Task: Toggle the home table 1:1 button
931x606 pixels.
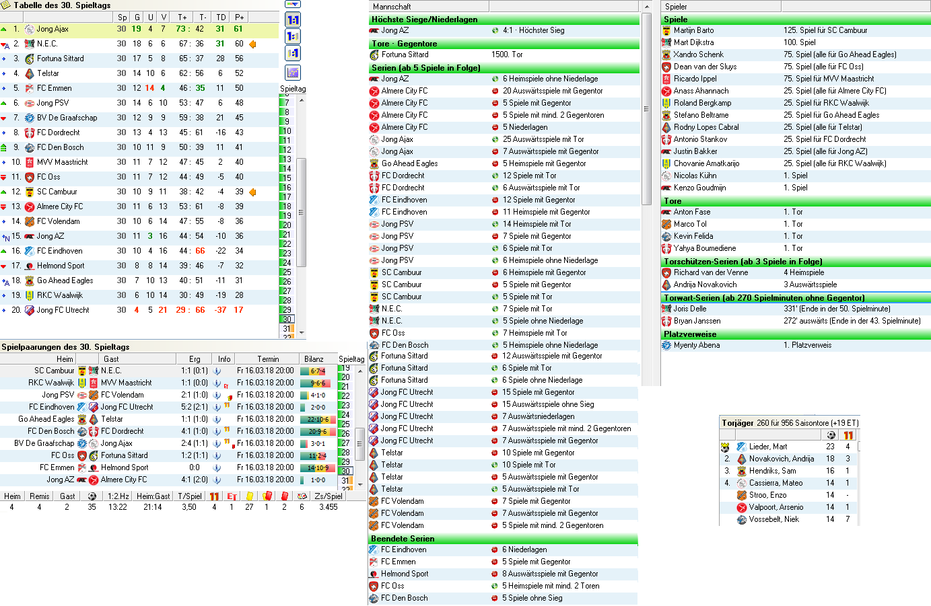Action: (293, 36)
